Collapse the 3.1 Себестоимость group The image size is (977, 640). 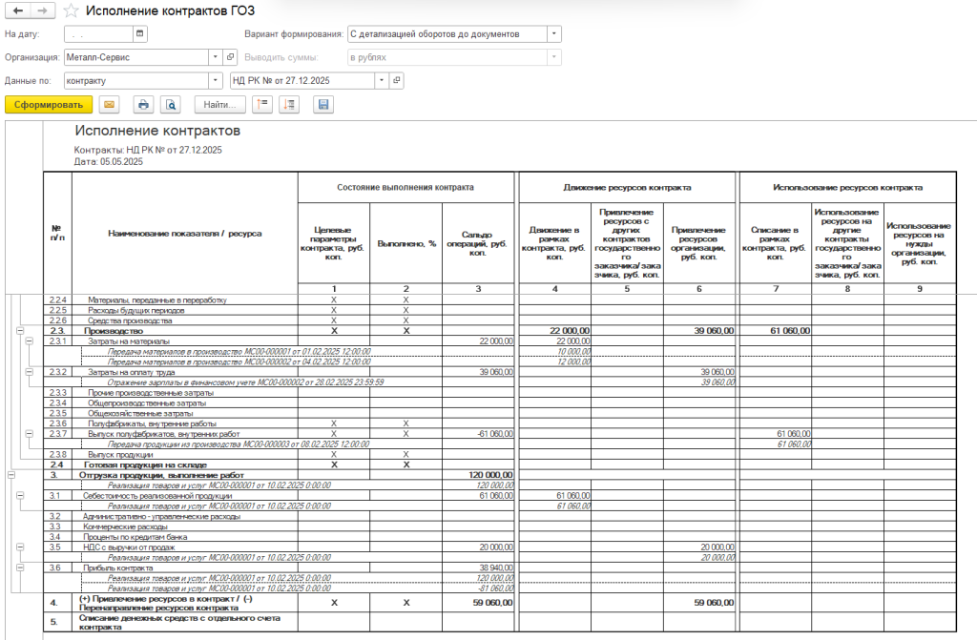point(20,495)
